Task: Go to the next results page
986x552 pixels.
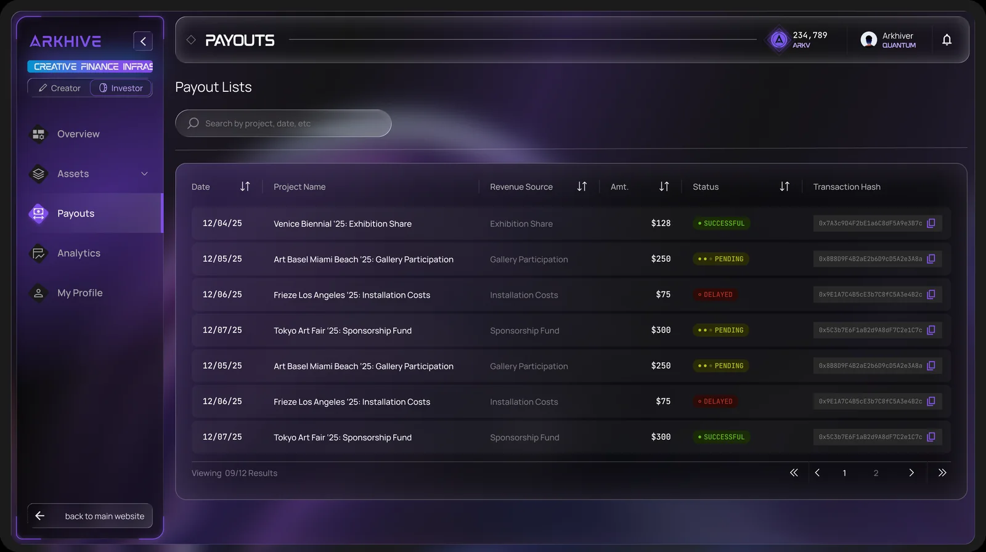Action: pyautogui.click(x=911, y=473)
